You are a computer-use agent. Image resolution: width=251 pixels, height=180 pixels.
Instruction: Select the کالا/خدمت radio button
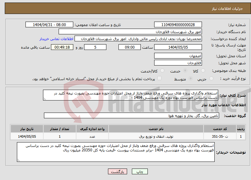point(162,71)
